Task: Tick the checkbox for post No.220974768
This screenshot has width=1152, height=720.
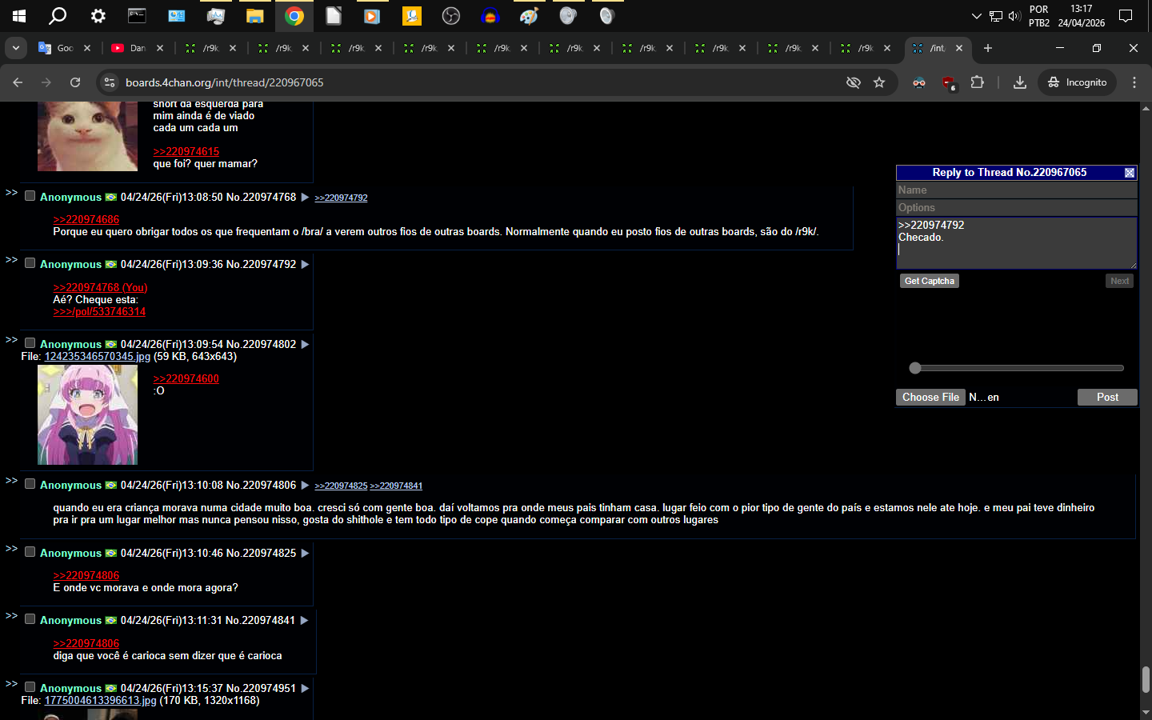Action: coord(30,196)
